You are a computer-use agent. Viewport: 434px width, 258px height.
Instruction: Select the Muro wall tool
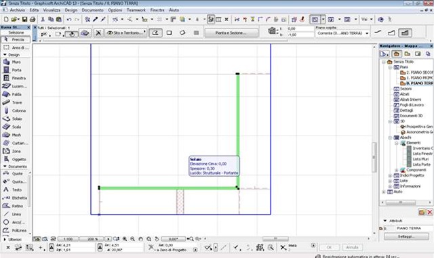[x=16, y=62]
